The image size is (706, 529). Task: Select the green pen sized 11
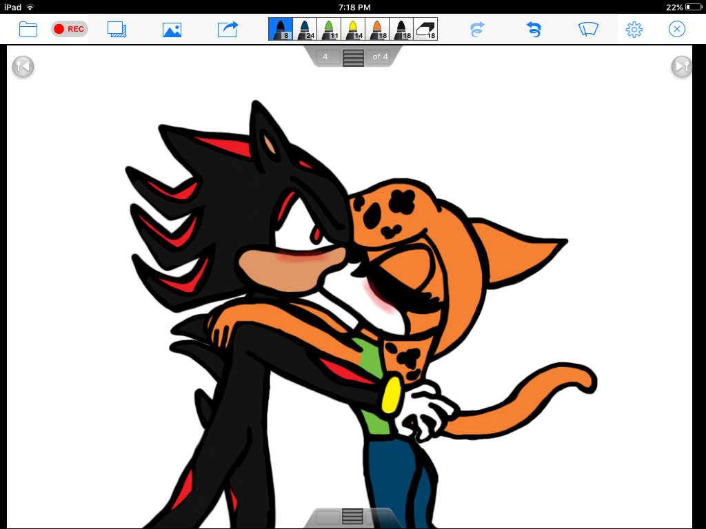[329, 29]
